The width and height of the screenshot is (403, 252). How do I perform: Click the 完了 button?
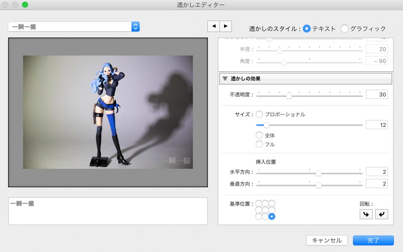coord(373,240)
